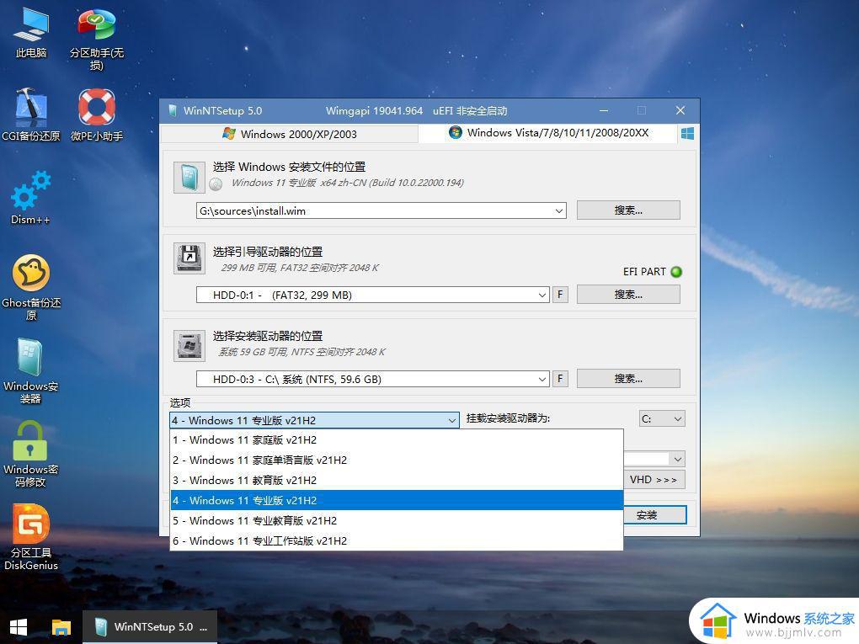Open File Explorer from the taskbar
The height and width of the screenshot is (644, 859).
tap(61, 627)
